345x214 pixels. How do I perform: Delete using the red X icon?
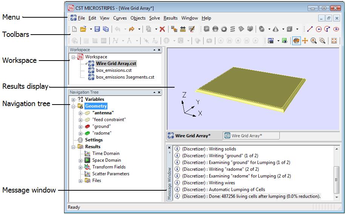(x=163, y=29)
